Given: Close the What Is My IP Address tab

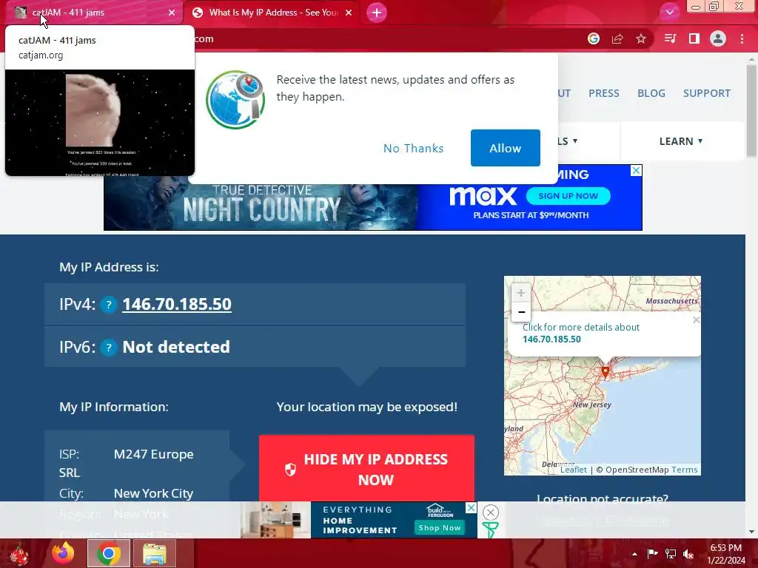Looking at the screenshot, I should pyautogui.click(x=349, y=13).
